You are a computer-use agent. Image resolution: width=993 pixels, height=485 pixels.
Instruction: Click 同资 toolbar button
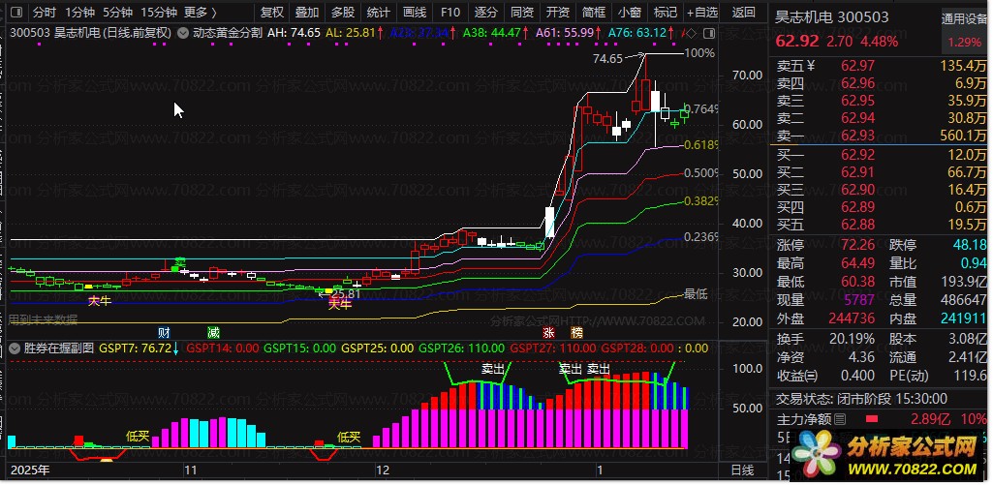[x=522, y=12]
